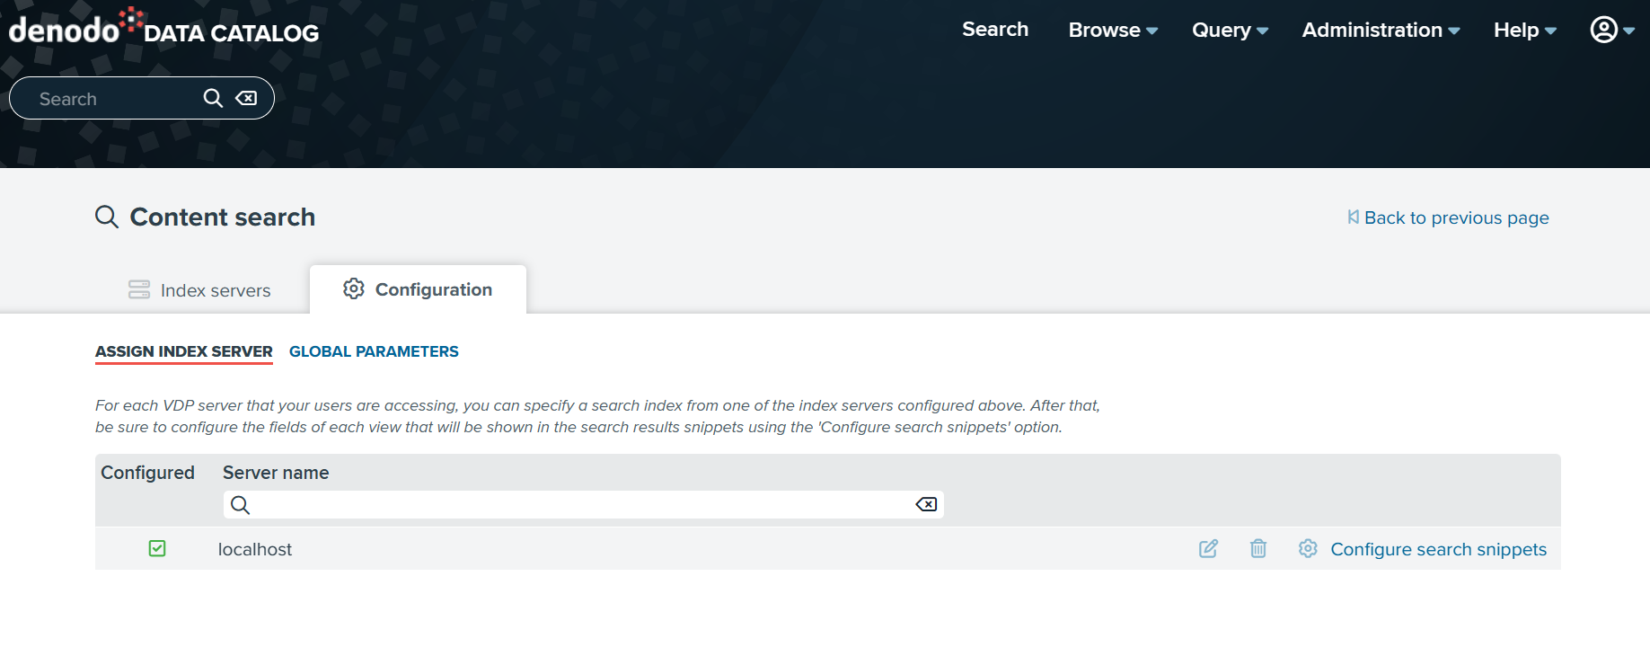Edit the localhost server assignment
Viewport: 1650px width, 665px height.
click(x=1208, y=548)
